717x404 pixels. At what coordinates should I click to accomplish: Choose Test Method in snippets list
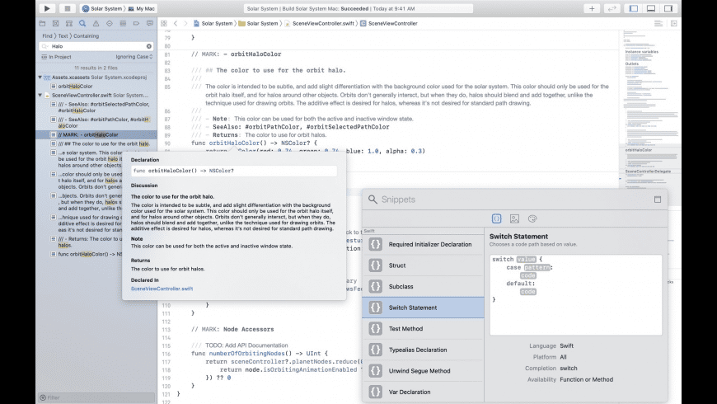(x=423, y=328)
